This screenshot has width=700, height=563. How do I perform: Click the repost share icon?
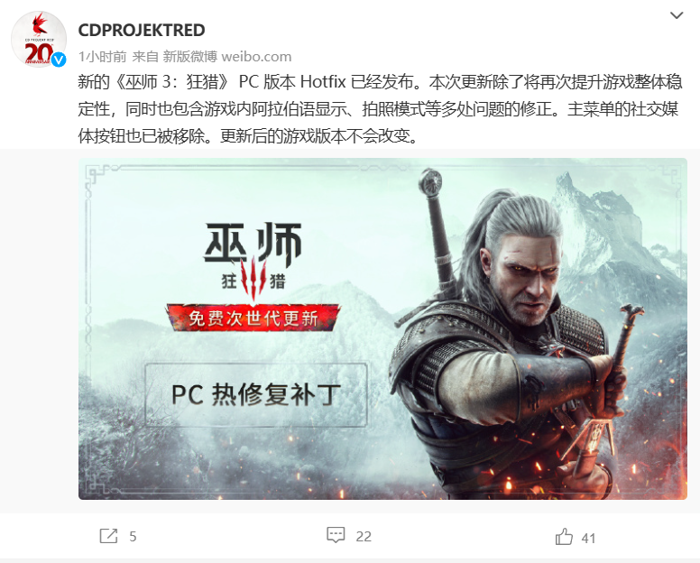point(108,536)
